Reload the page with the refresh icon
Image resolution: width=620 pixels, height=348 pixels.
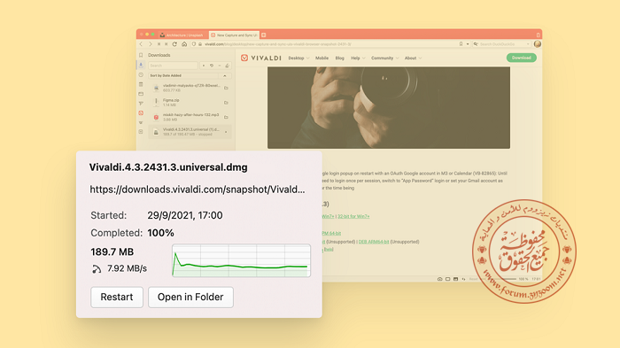click(174, 44)
